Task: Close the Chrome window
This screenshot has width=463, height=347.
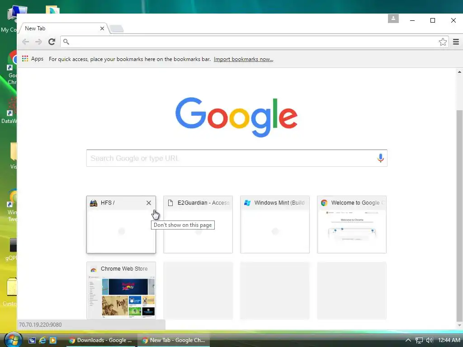Action: coord(453,20)
